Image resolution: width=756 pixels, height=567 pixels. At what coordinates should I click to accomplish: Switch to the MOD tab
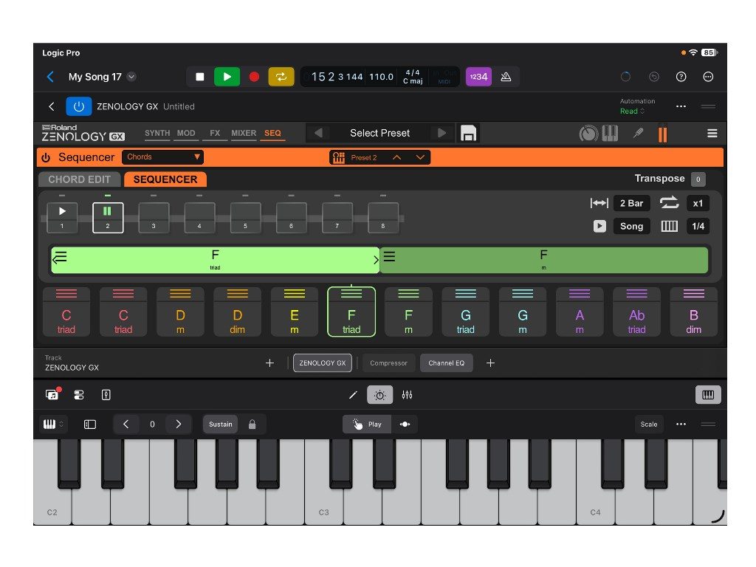pos(186,133)
